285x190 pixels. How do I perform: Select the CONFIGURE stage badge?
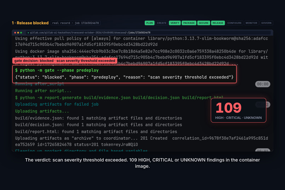(x=234, y=23)
